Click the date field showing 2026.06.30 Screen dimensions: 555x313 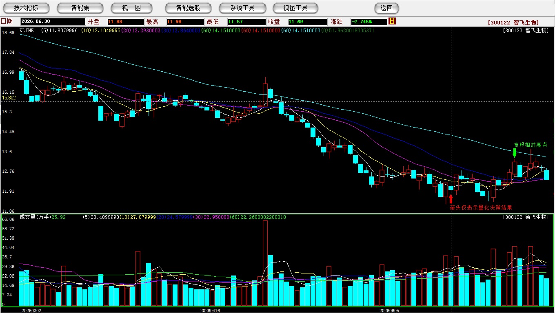coord(53,22)
